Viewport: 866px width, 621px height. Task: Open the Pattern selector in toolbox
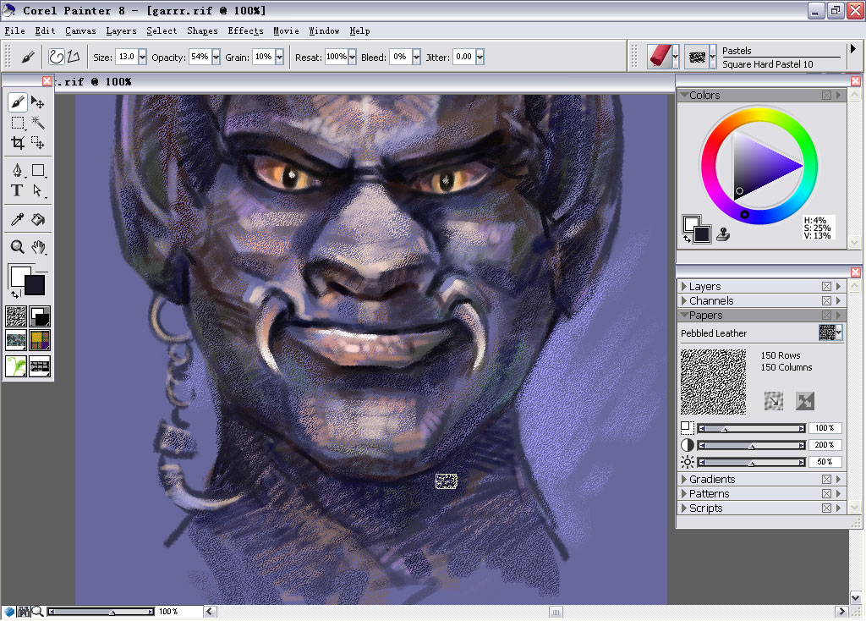(16, 340)
